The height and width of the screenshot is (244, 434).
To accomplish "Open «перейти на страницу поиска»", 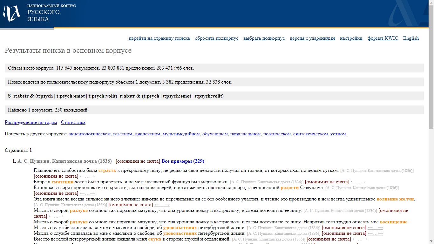I will (x=159, y=38).
